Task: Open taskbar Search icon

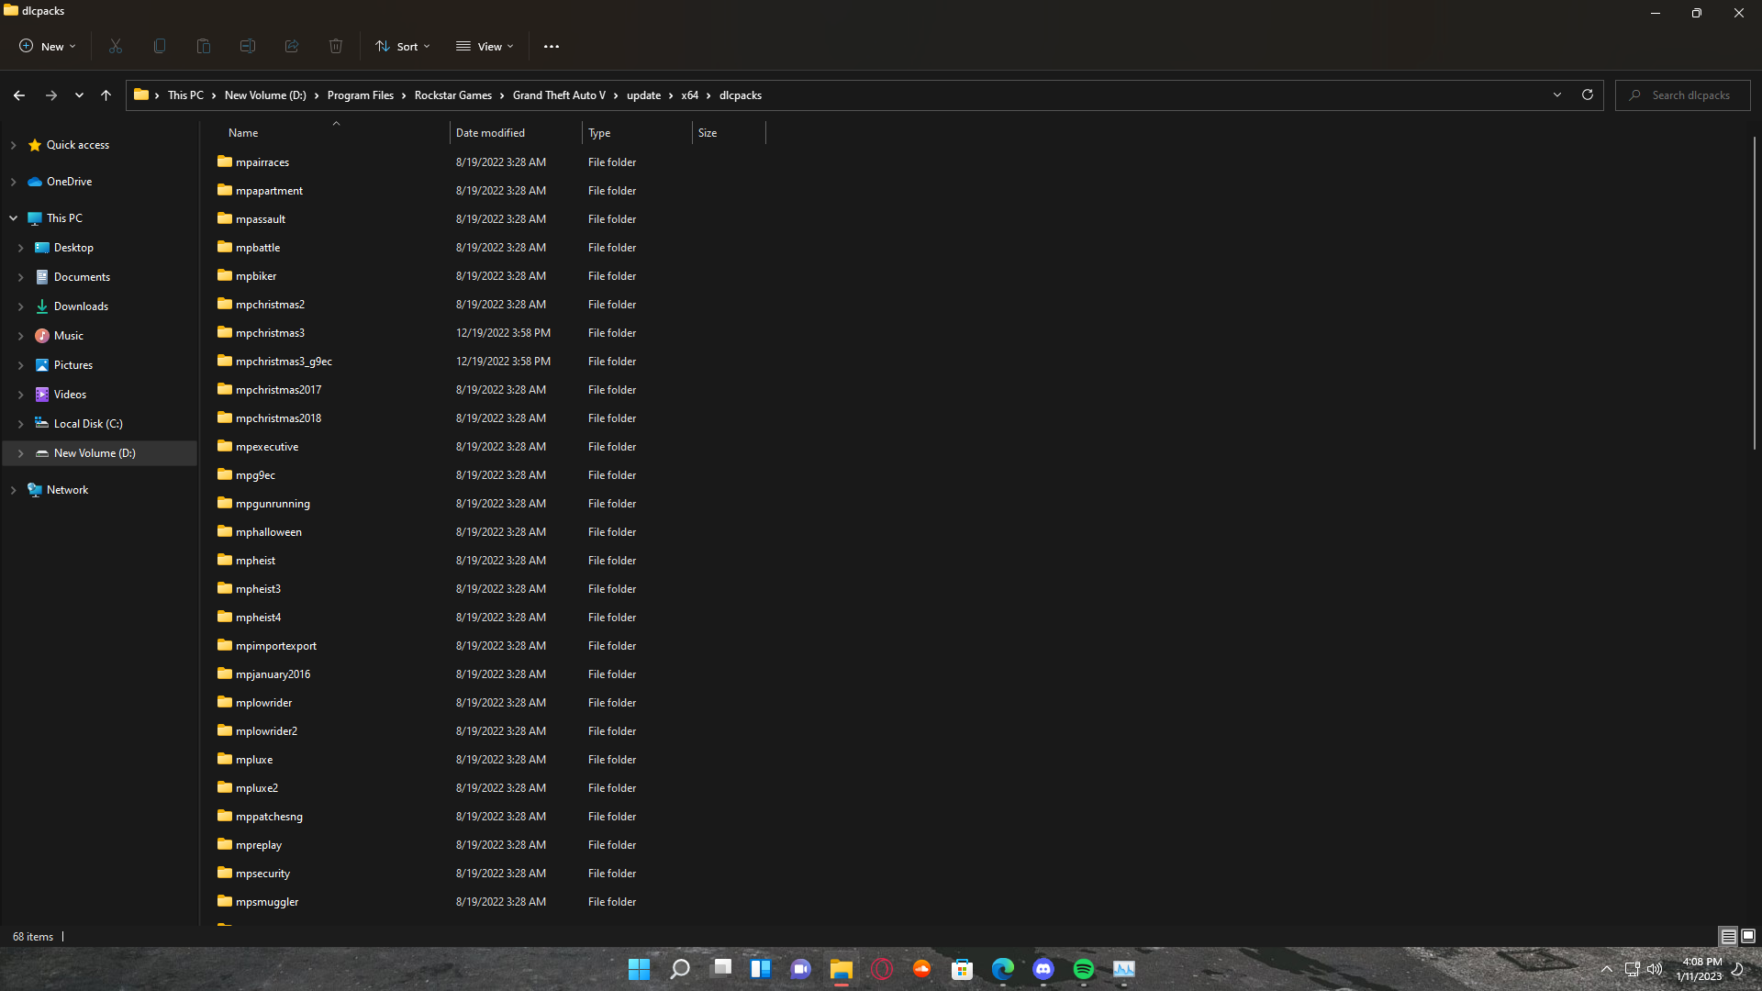Action: pyautogui.click(x=680, y=969)
